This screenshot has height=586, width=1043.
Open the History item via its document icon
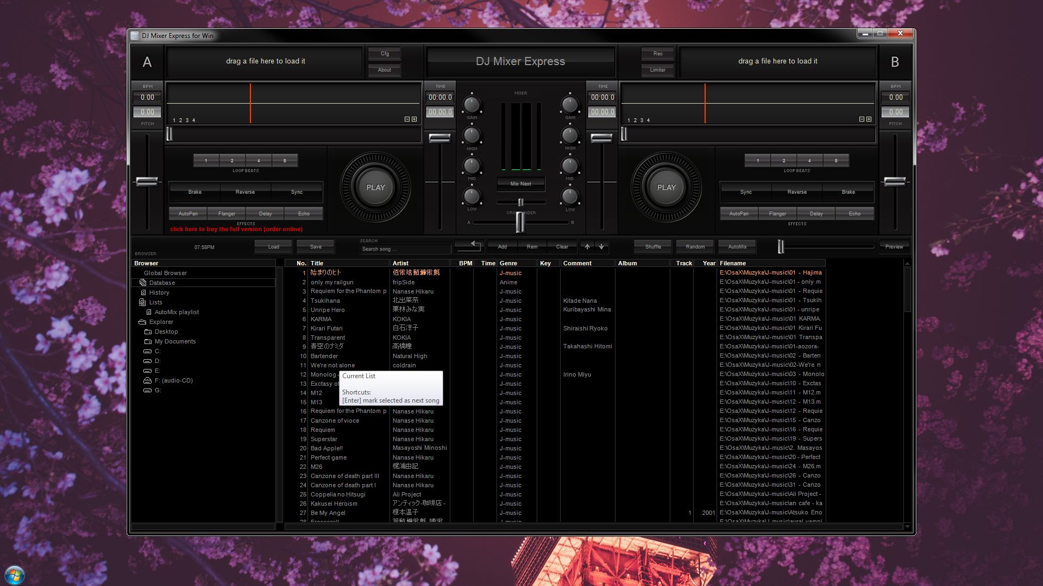point(143,292)
